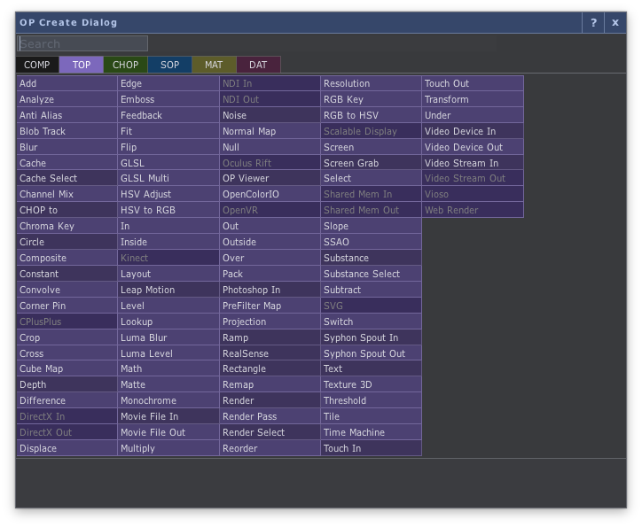Pick the Constant operator
The width and height of the screenshot is (642, 527).
[67, 274]
